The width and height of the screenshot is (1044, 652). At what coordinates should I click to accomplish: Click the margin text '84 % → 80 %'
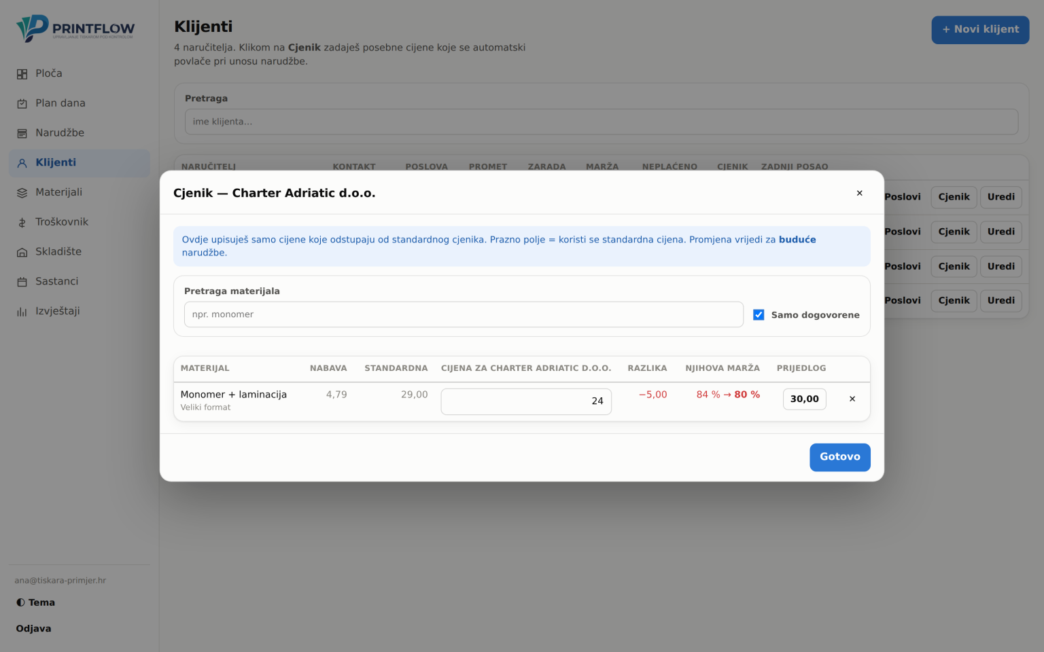point(728,395)
